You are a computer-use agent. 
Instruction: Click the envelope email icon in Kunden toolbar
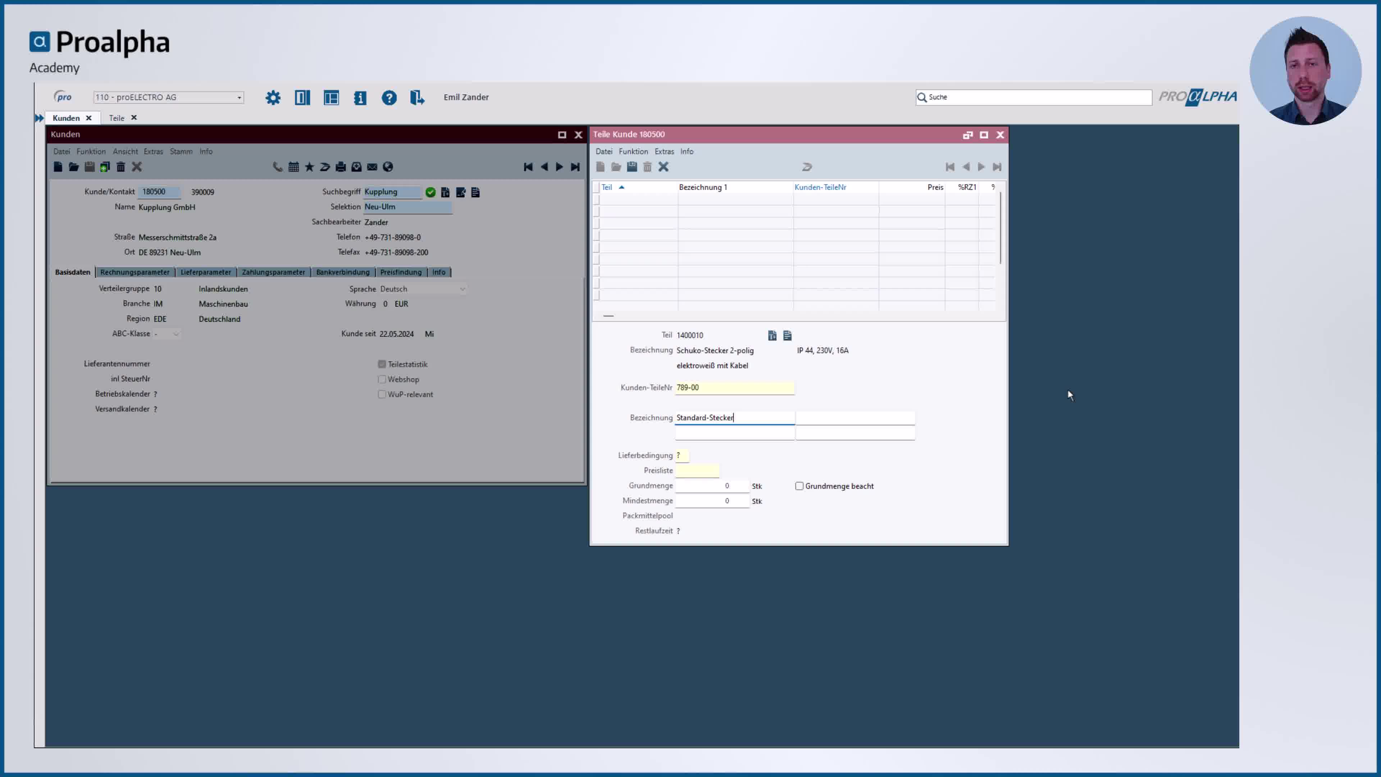(372, 167)
